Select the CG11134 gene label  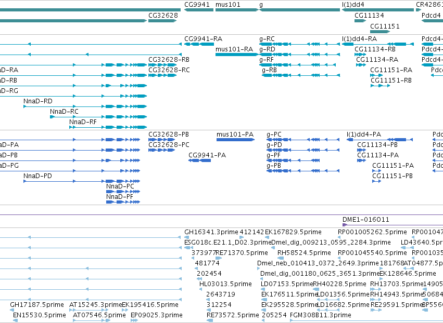click(x=369, y=16)
